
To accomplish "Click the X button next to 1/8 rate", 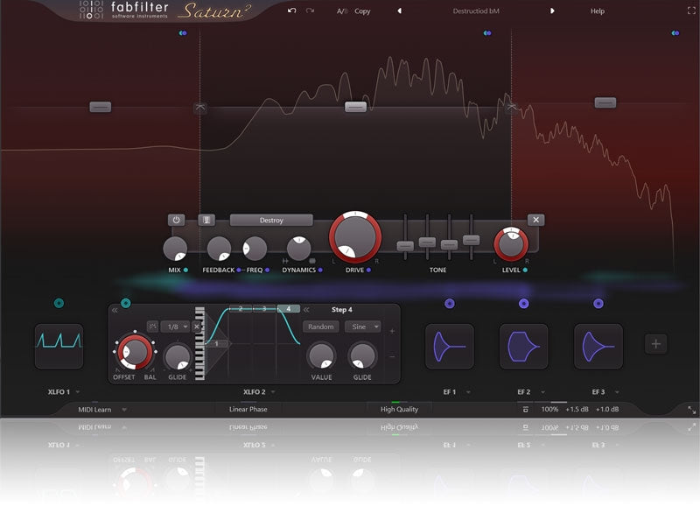I will click(x=196, y=327).
